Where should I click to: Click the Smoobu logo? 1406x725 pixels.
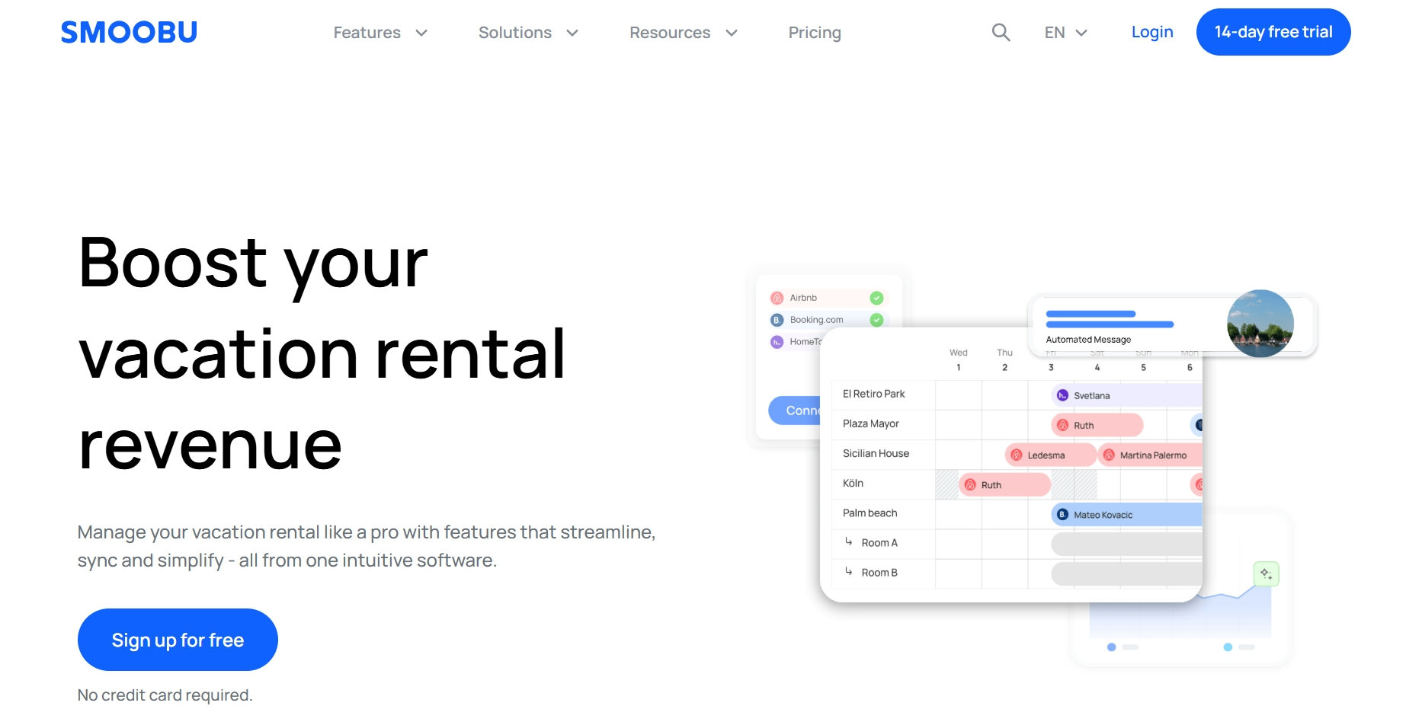pyautogui.click(x=129, y=32)
